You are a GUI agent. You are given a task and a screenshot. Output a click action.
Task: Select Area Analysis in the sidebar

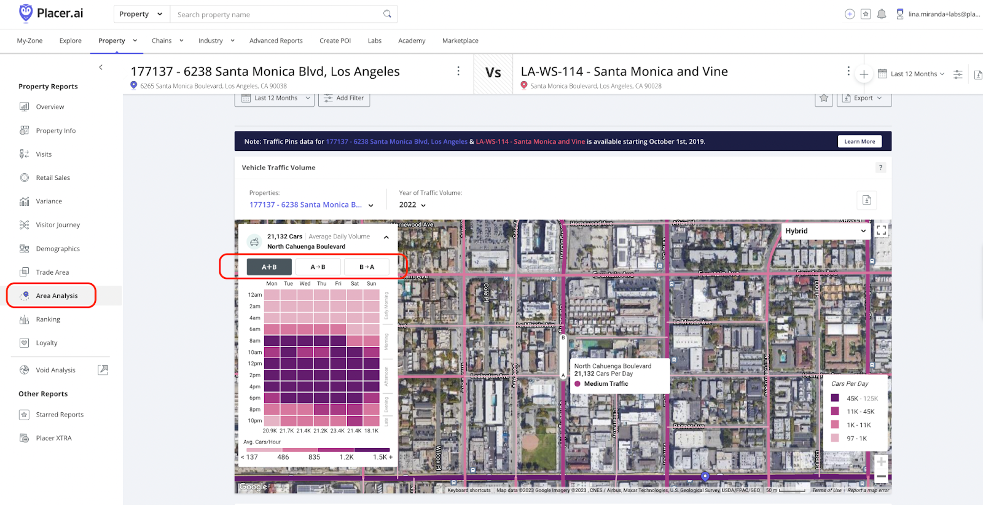(x=57, y=296)
